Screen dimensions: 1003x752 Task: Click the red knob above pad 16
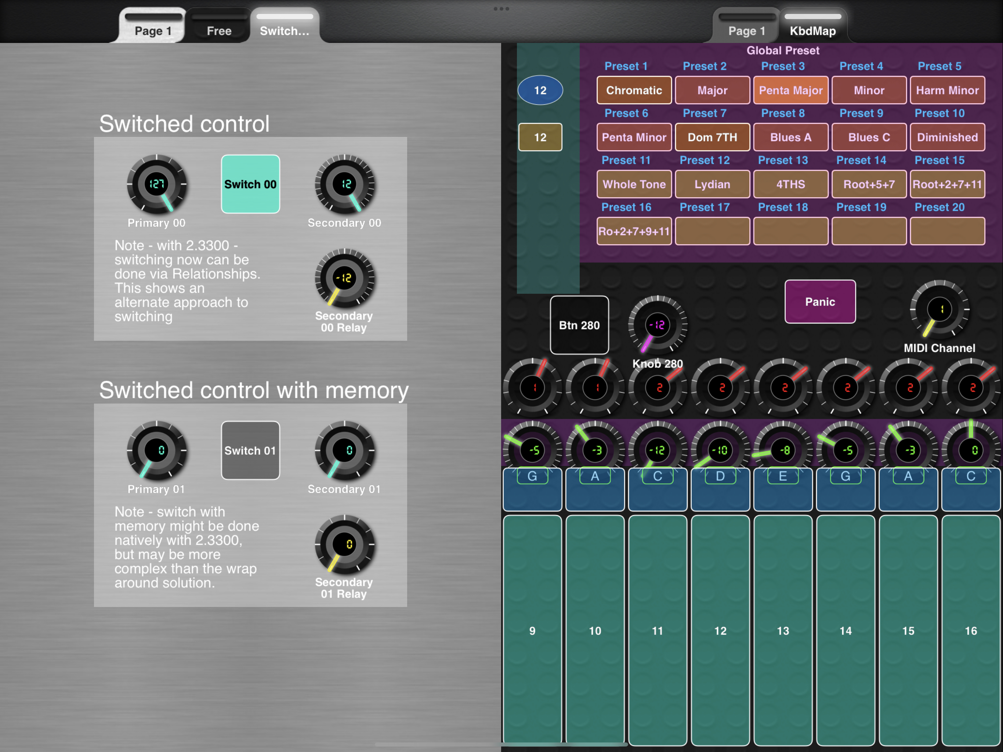pos(971,388)
